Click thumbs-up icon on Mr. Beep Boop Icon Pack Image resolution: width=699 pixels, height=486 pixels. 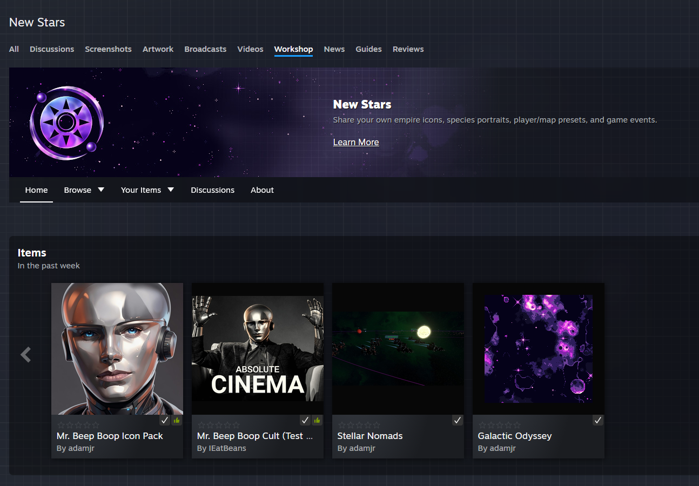pyautogui.click(x=177, y=420)
